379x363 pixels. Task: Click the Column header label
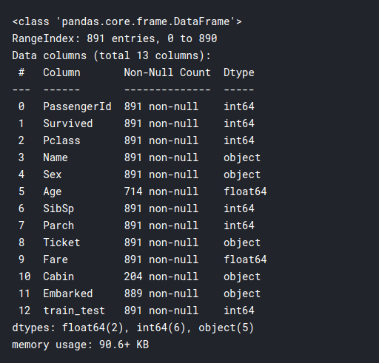coord(61,72)
